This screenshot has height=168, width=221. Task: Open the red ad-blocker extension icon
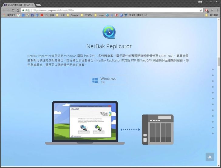[207, 10]
